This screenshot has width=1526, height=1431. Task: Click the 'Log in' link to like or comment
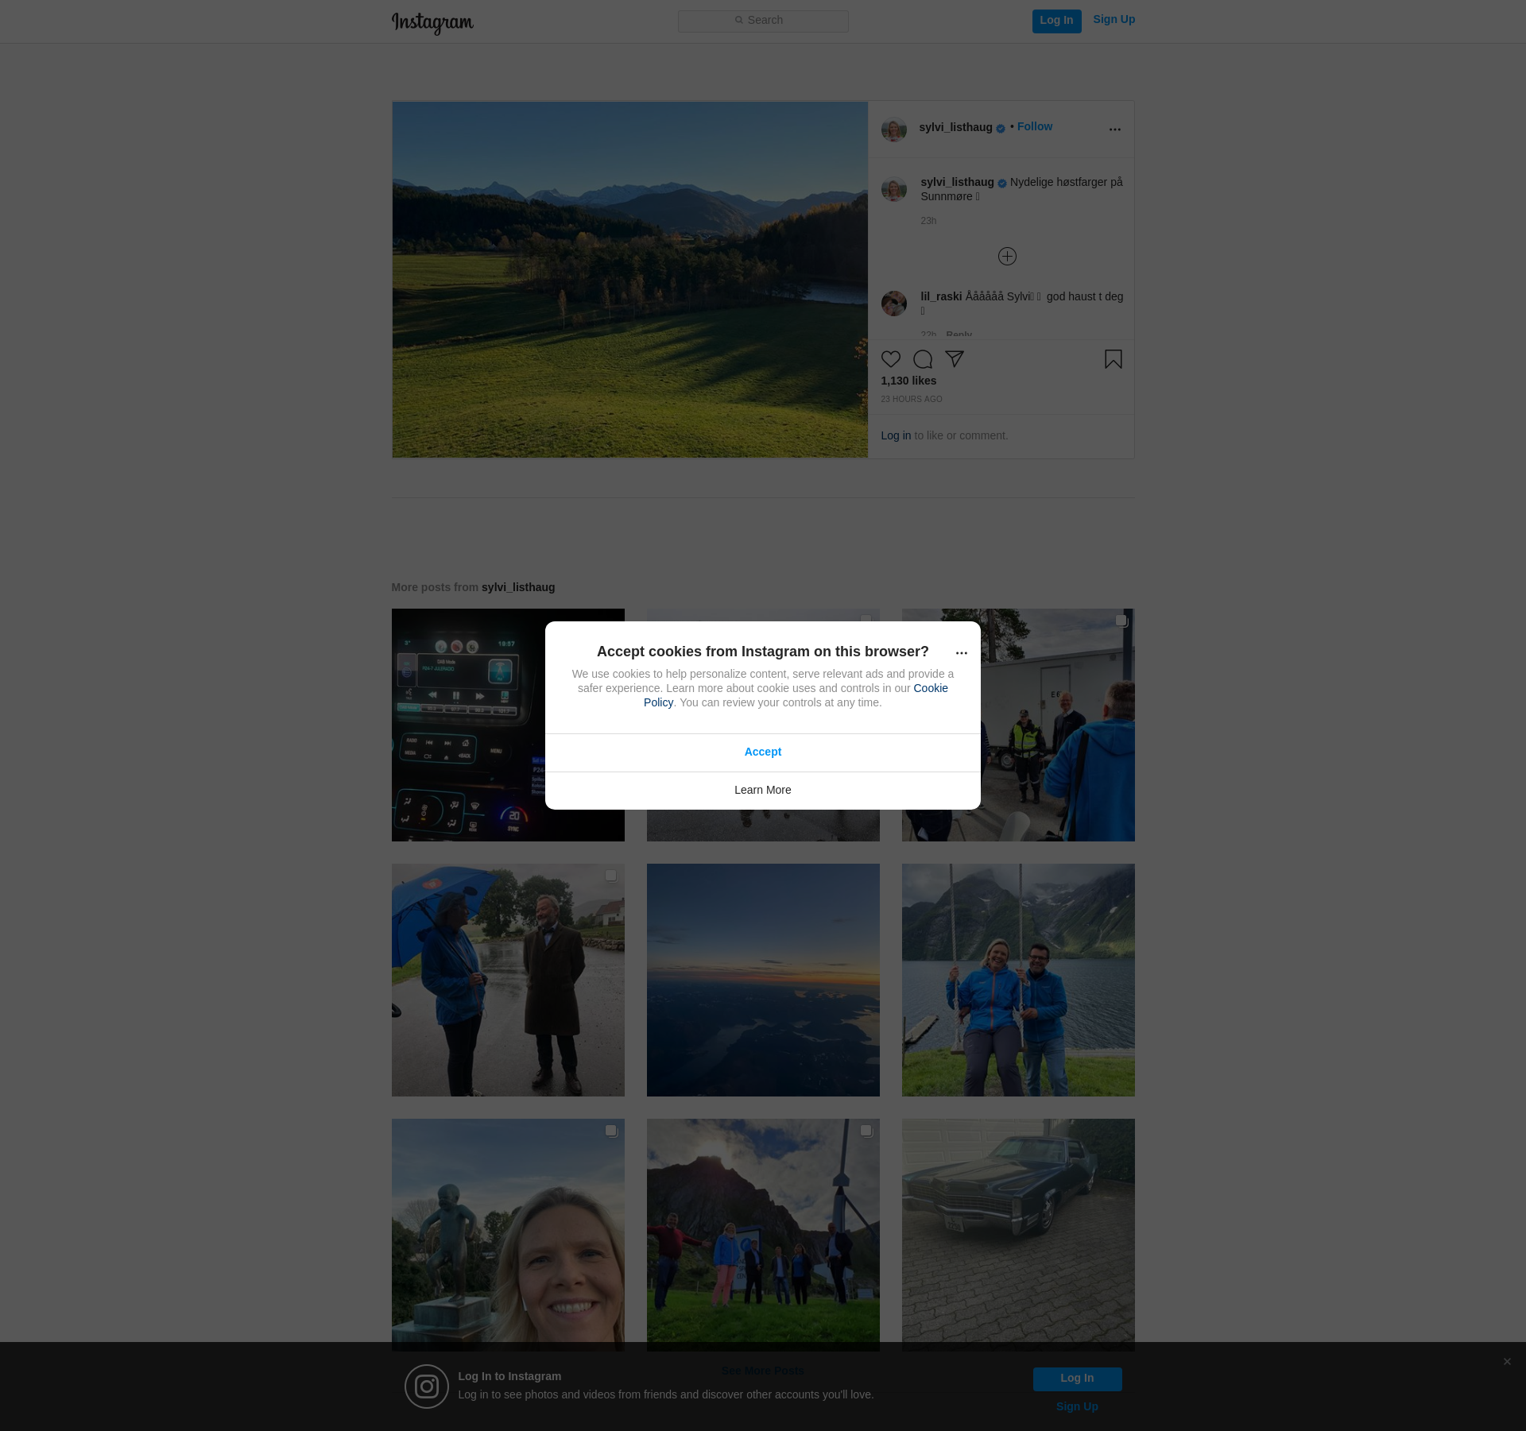click(896, 435)
